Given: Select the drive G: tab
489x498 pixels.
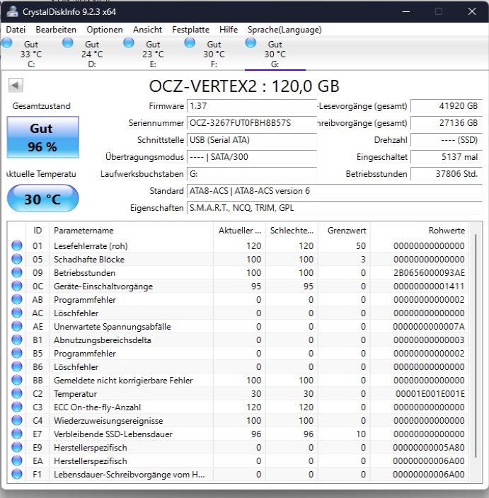Looking at the screenshot, I should (275, 53).
